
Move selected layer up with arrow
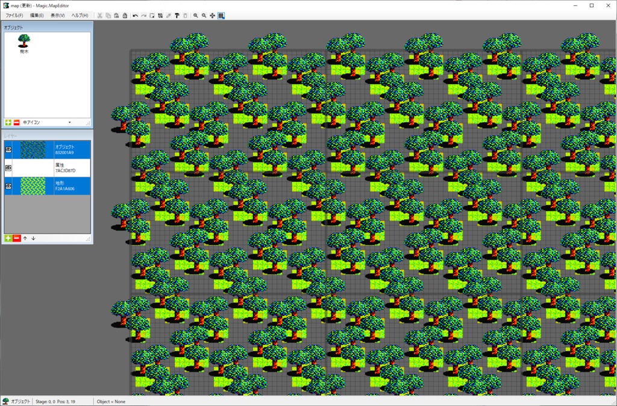[x=25, y=239]
